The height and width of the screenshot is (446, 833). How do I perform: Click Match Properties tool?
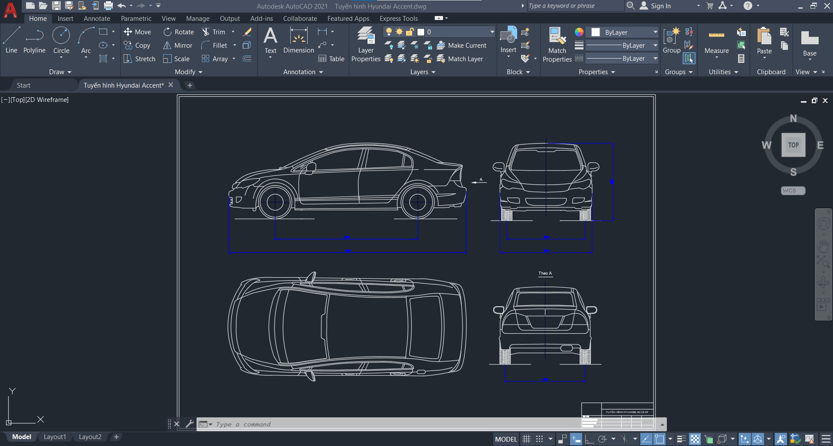click(x=557, y=44)
